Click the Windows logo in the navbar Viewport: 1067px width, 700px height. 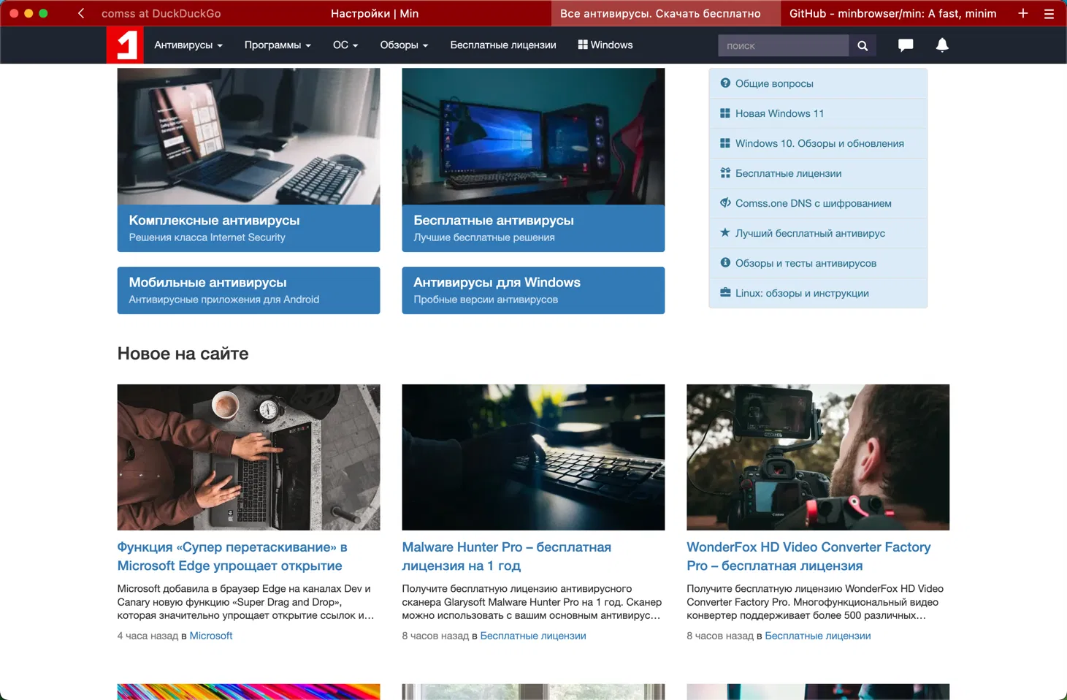coord(583,45)
